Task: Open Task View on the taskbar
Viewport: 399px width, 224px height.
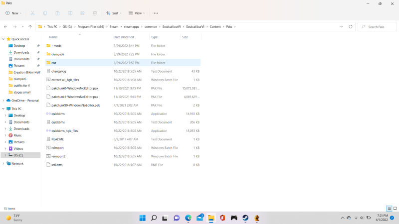Action: (x=165, y=218)
